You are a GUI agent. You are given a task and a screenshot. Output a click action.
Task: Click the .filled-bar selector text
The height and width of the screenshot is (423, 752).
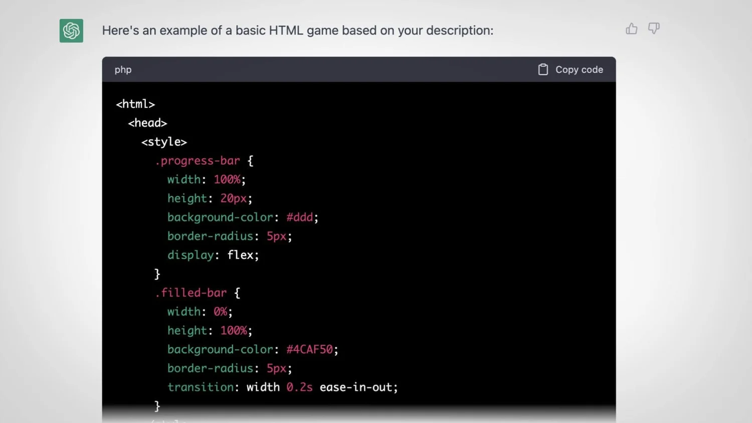(191, 292)
